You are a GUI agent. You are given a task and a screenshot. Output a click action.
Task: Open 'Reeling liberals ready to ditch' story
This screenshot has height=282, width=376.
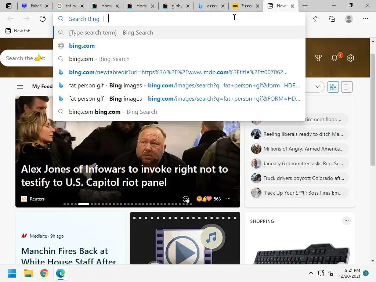click(299, 134)
